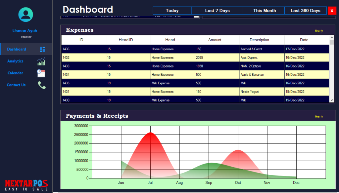The width and height of the screenshot is (339, 193).
Task: Click the Expenses table scroll up arrow
Action: [332, 38]
